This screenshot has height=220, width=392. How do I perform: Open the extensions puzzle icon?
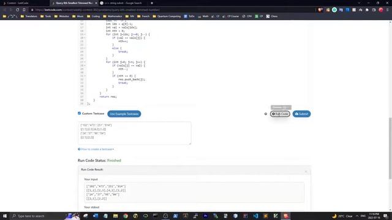[x=367, y=10]
